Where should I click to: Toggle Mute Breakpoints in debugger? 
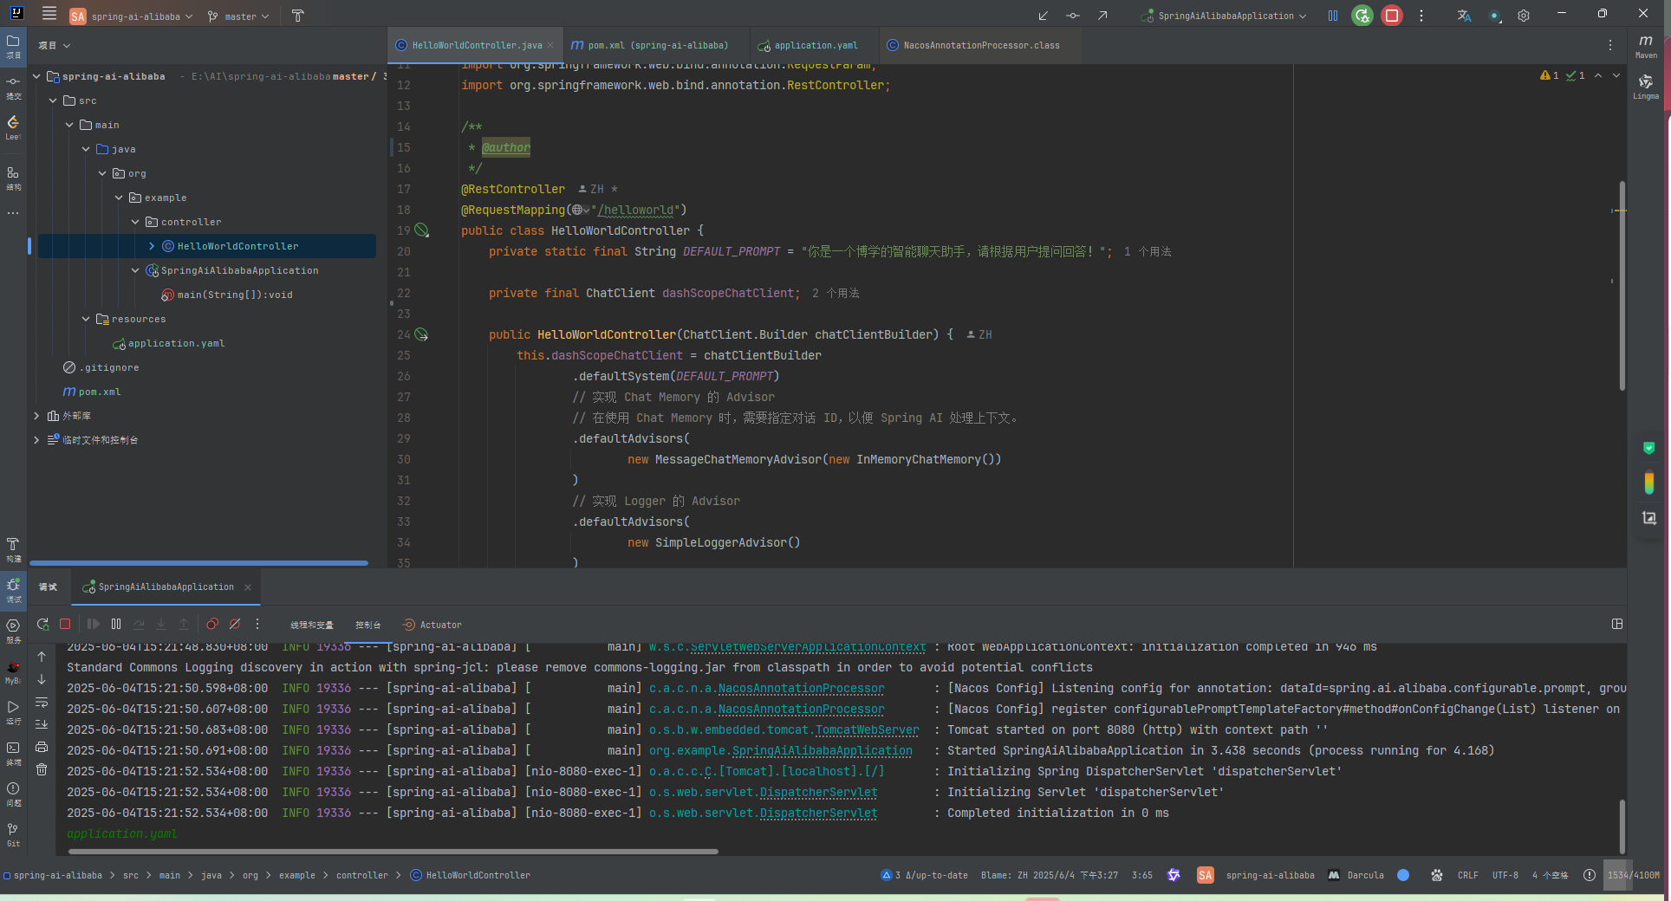pos(235,624)
